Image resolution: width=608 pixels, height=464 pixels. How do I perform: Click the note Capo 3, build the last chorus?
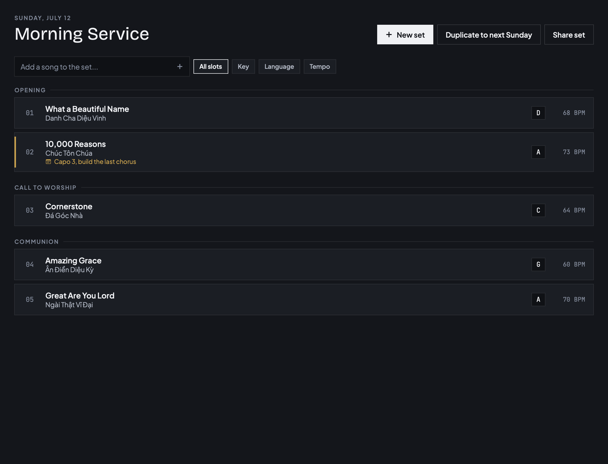(x=95, y=162)
